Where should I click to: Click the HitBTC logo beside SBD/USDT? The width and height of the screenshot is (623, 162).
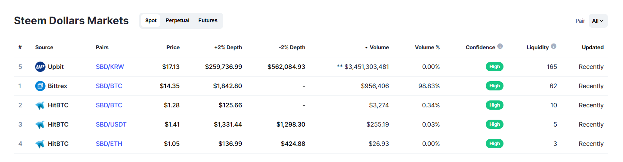click(40, 125)
